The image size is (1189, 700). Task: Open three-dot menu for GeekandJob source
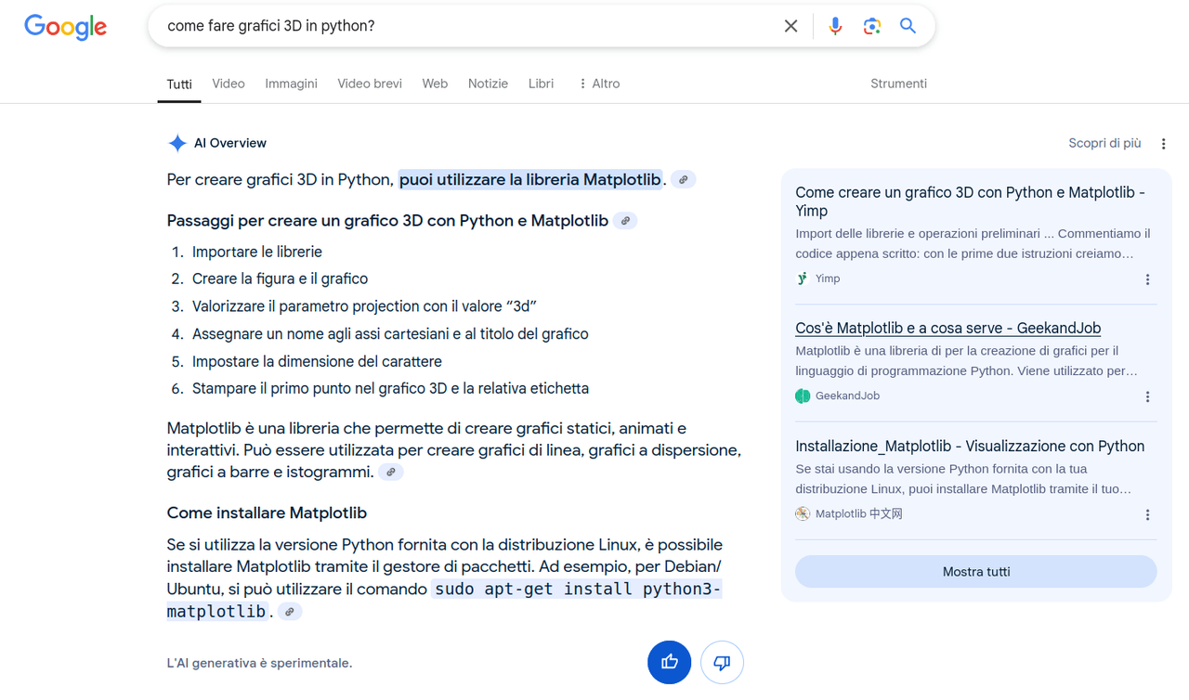click(x=1147, y=396)
